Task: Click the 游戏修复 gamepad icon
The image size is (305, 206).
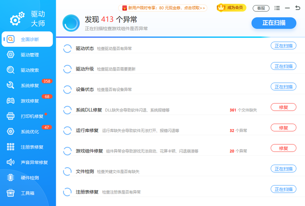Action: pos(10,101)
